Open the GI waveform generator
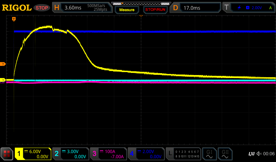 (x=209, y=154)
